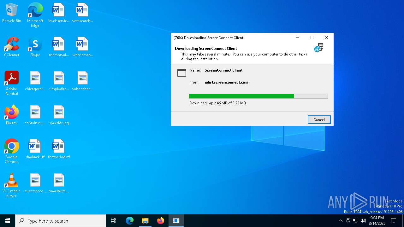This screenshot has height=227, width=404.
Task: Open the notification center icon
Action: (394, 221)
